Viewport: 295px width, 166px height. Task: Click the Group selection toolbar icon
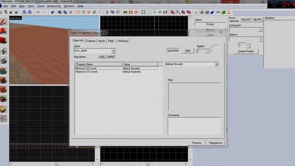tap(59, 12)
